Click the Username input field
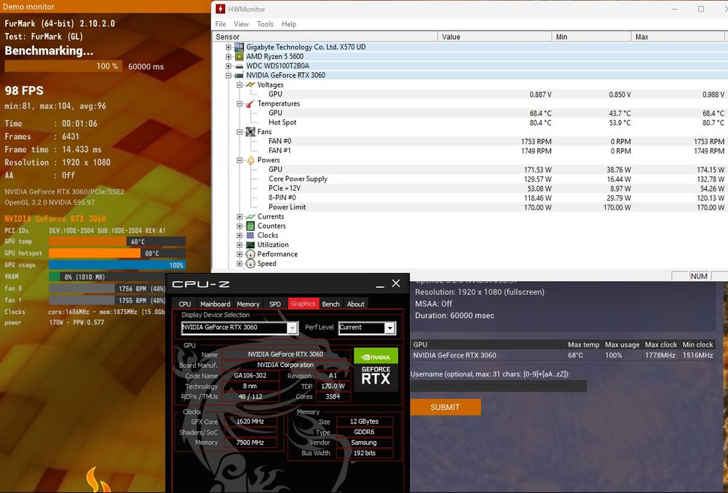Viewport: 728px width, 493px height. point(499,386)
